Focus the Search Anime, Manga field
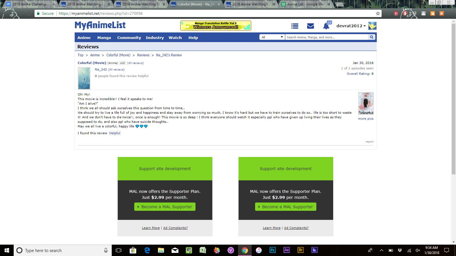 click(327, 37)
